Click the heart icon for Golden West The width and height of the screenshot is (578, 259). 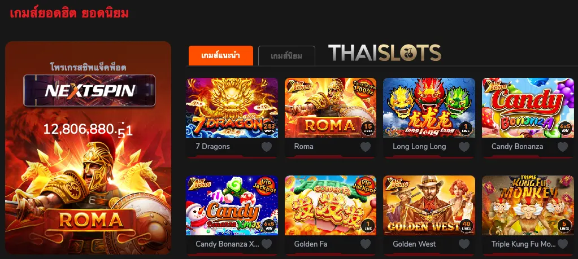464,244
